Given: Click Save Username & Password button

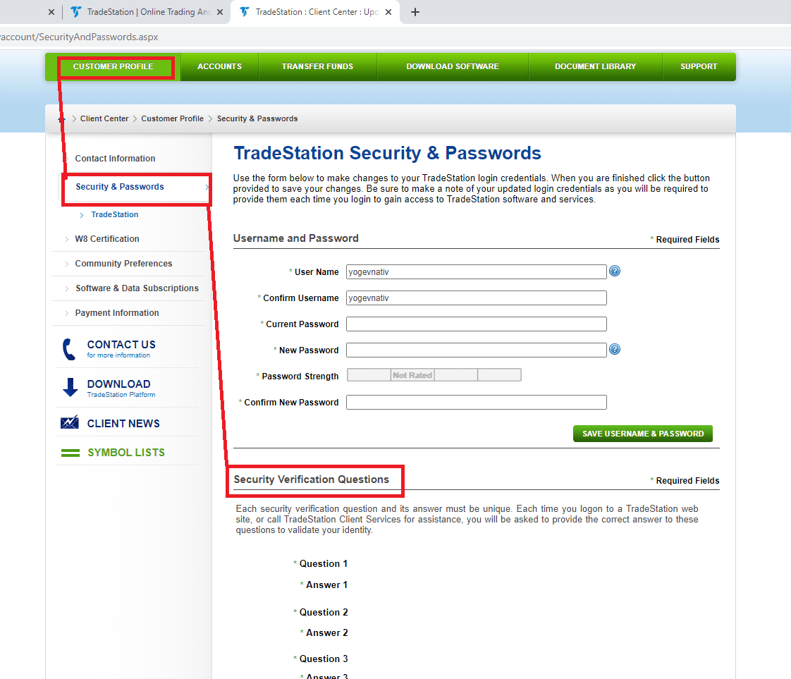Looking at the screenshot, I should [643, 434].
